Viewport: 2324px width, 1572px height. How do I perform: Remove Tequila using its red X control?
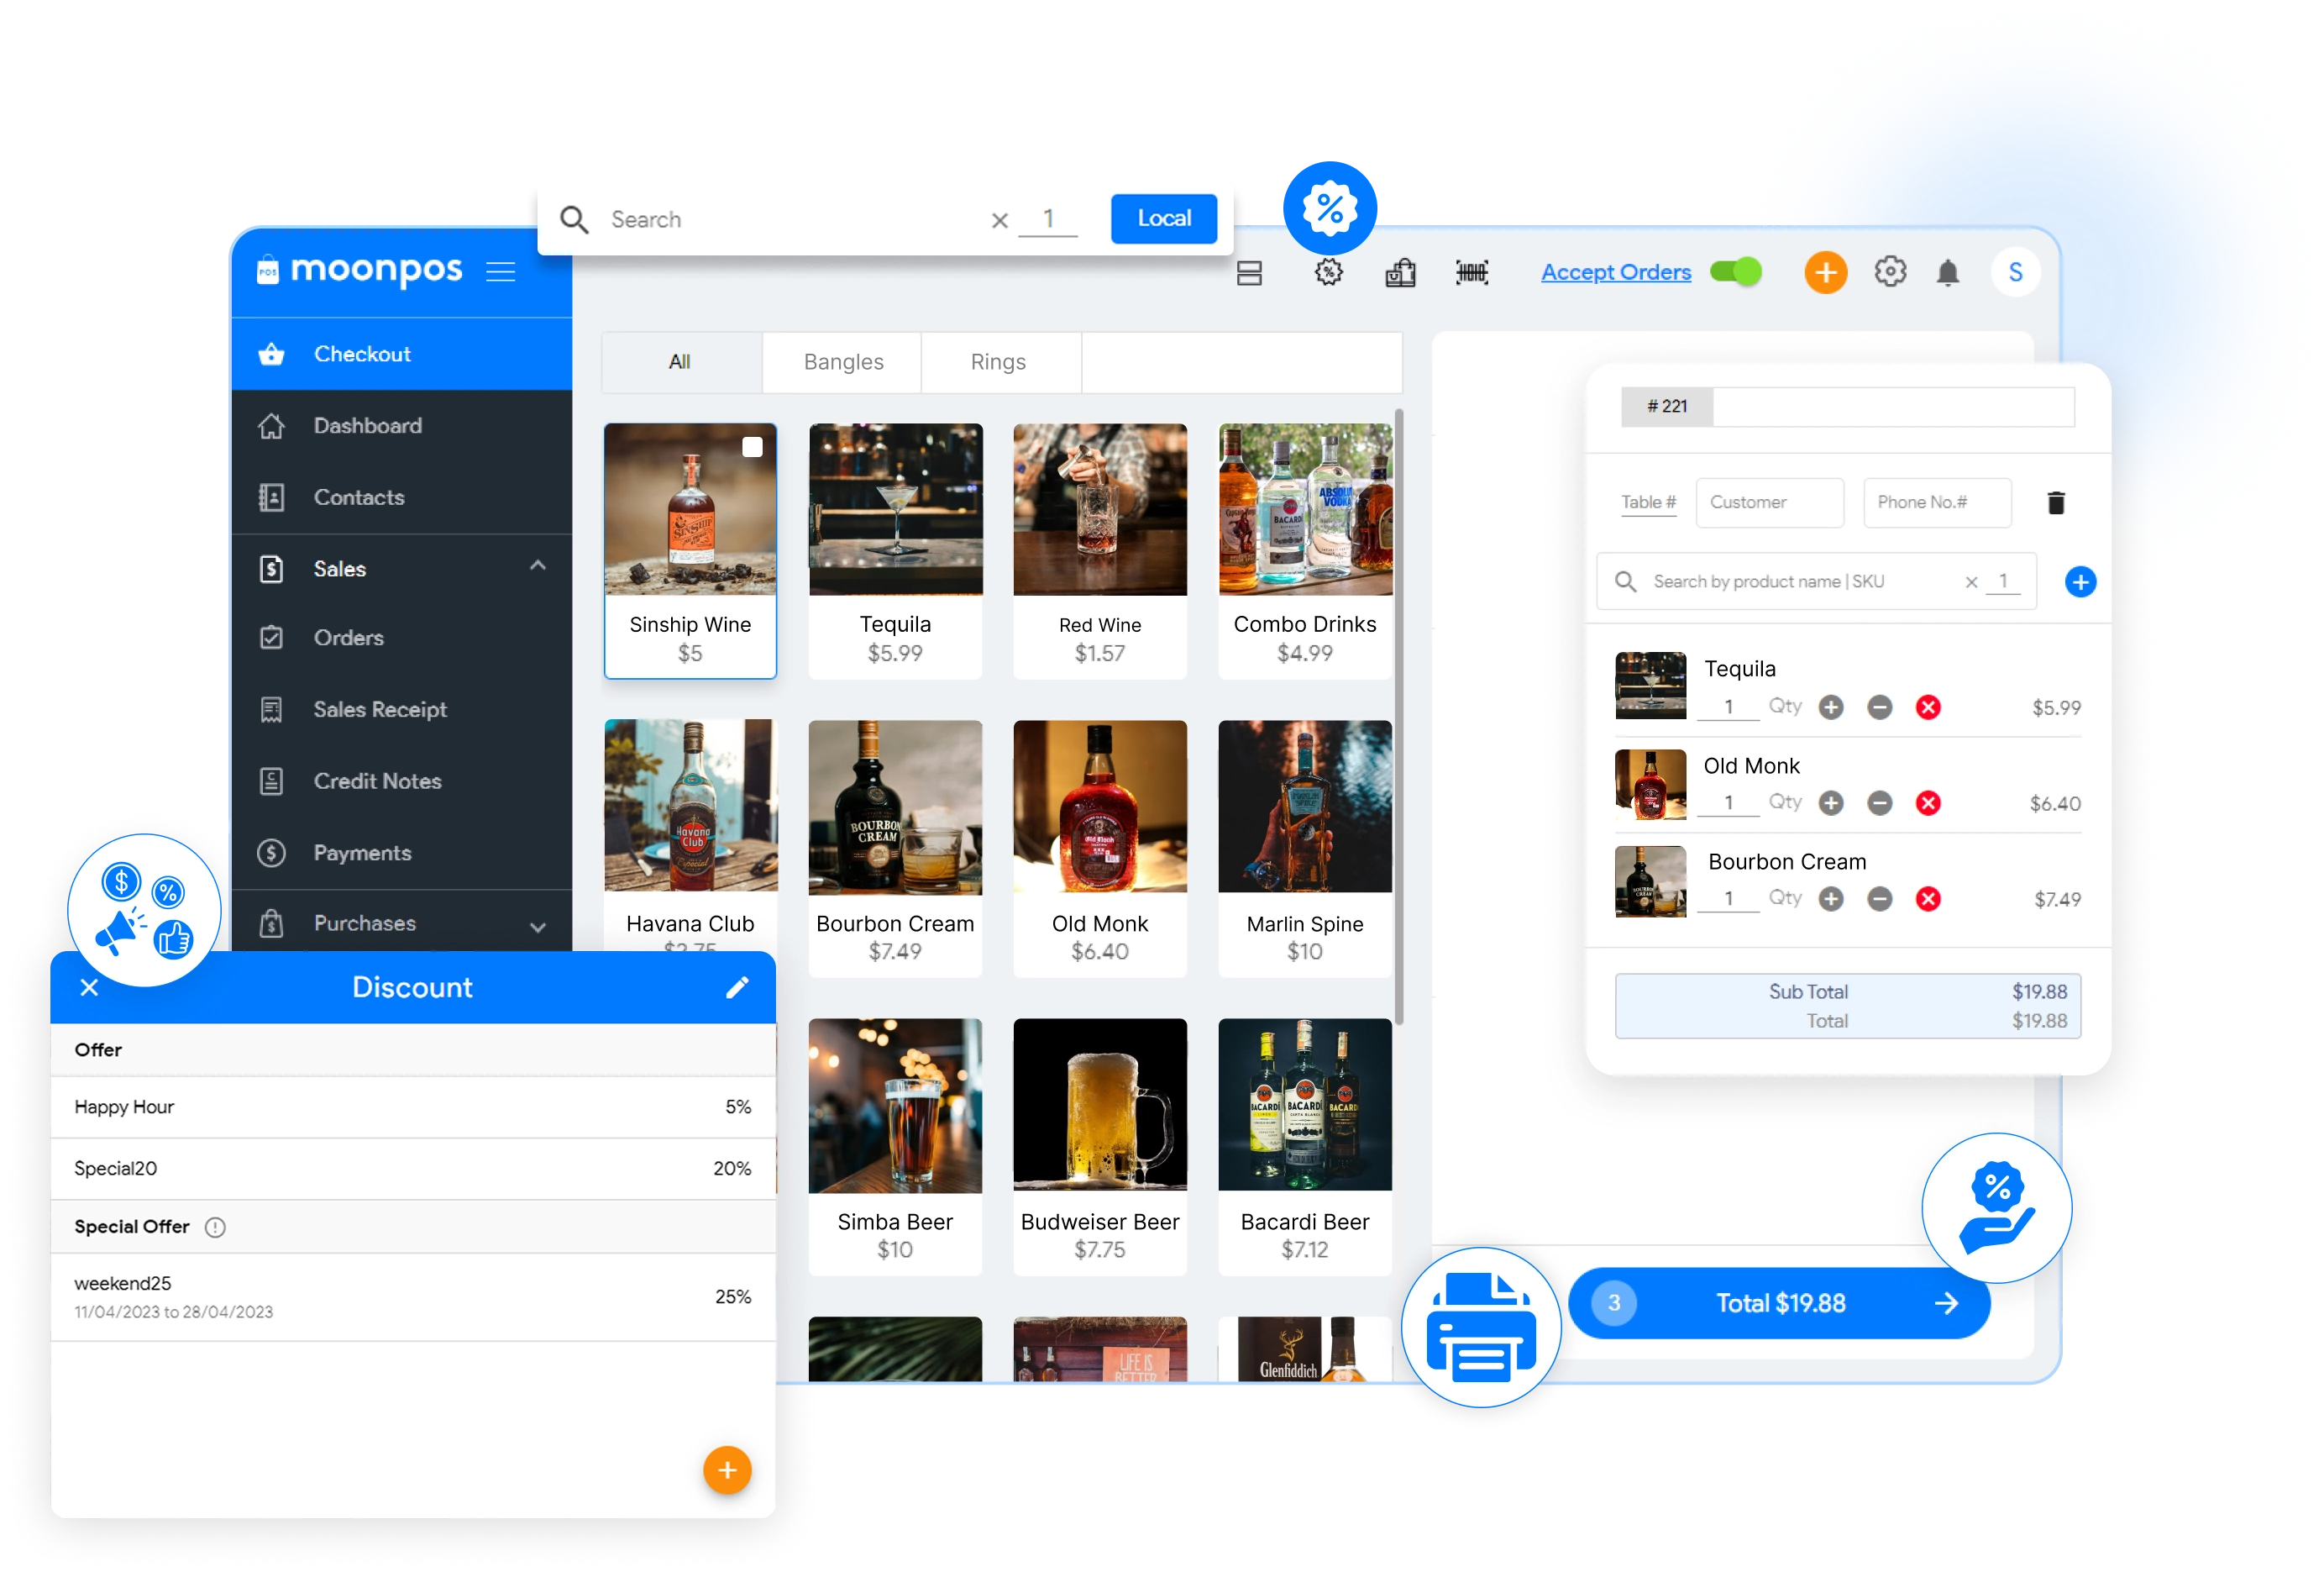pyautogui.click(x=1930, y=707)
